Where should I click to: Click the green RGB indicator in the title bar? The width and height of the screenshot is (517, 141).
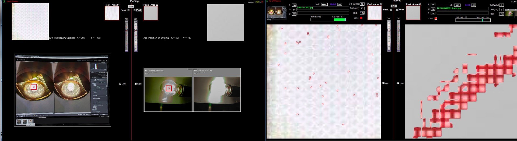click(x=257, y=2)
